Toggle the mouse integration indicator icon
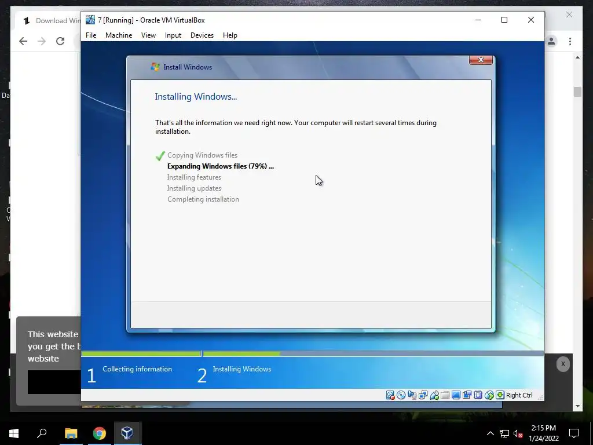 [x=489, y=395]
